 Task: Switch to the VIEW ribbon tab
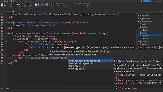point(34,1)
